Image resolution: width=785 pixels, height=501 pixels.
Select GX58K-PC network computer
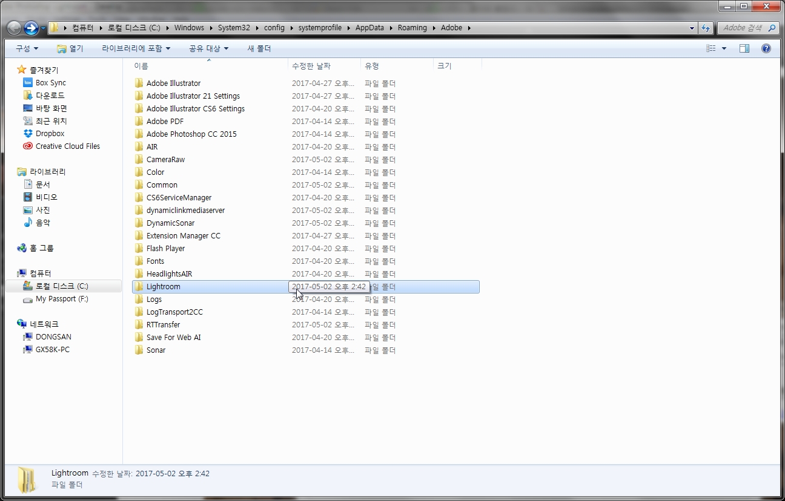53,350
